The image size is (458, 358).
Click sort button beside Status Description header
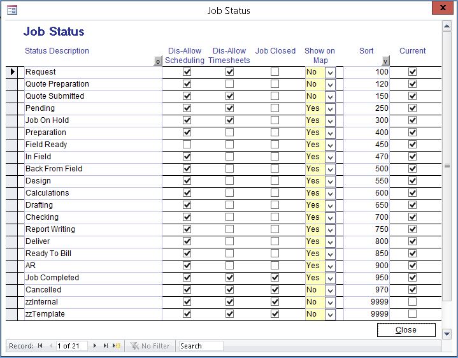click(157, 61)
